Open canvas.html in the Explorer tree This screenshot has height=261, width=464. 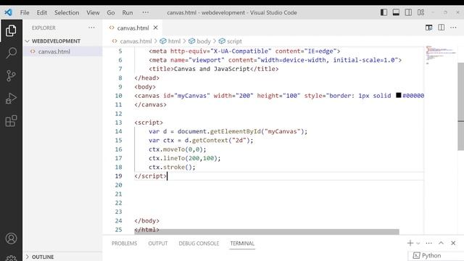(x=54, y=51)
